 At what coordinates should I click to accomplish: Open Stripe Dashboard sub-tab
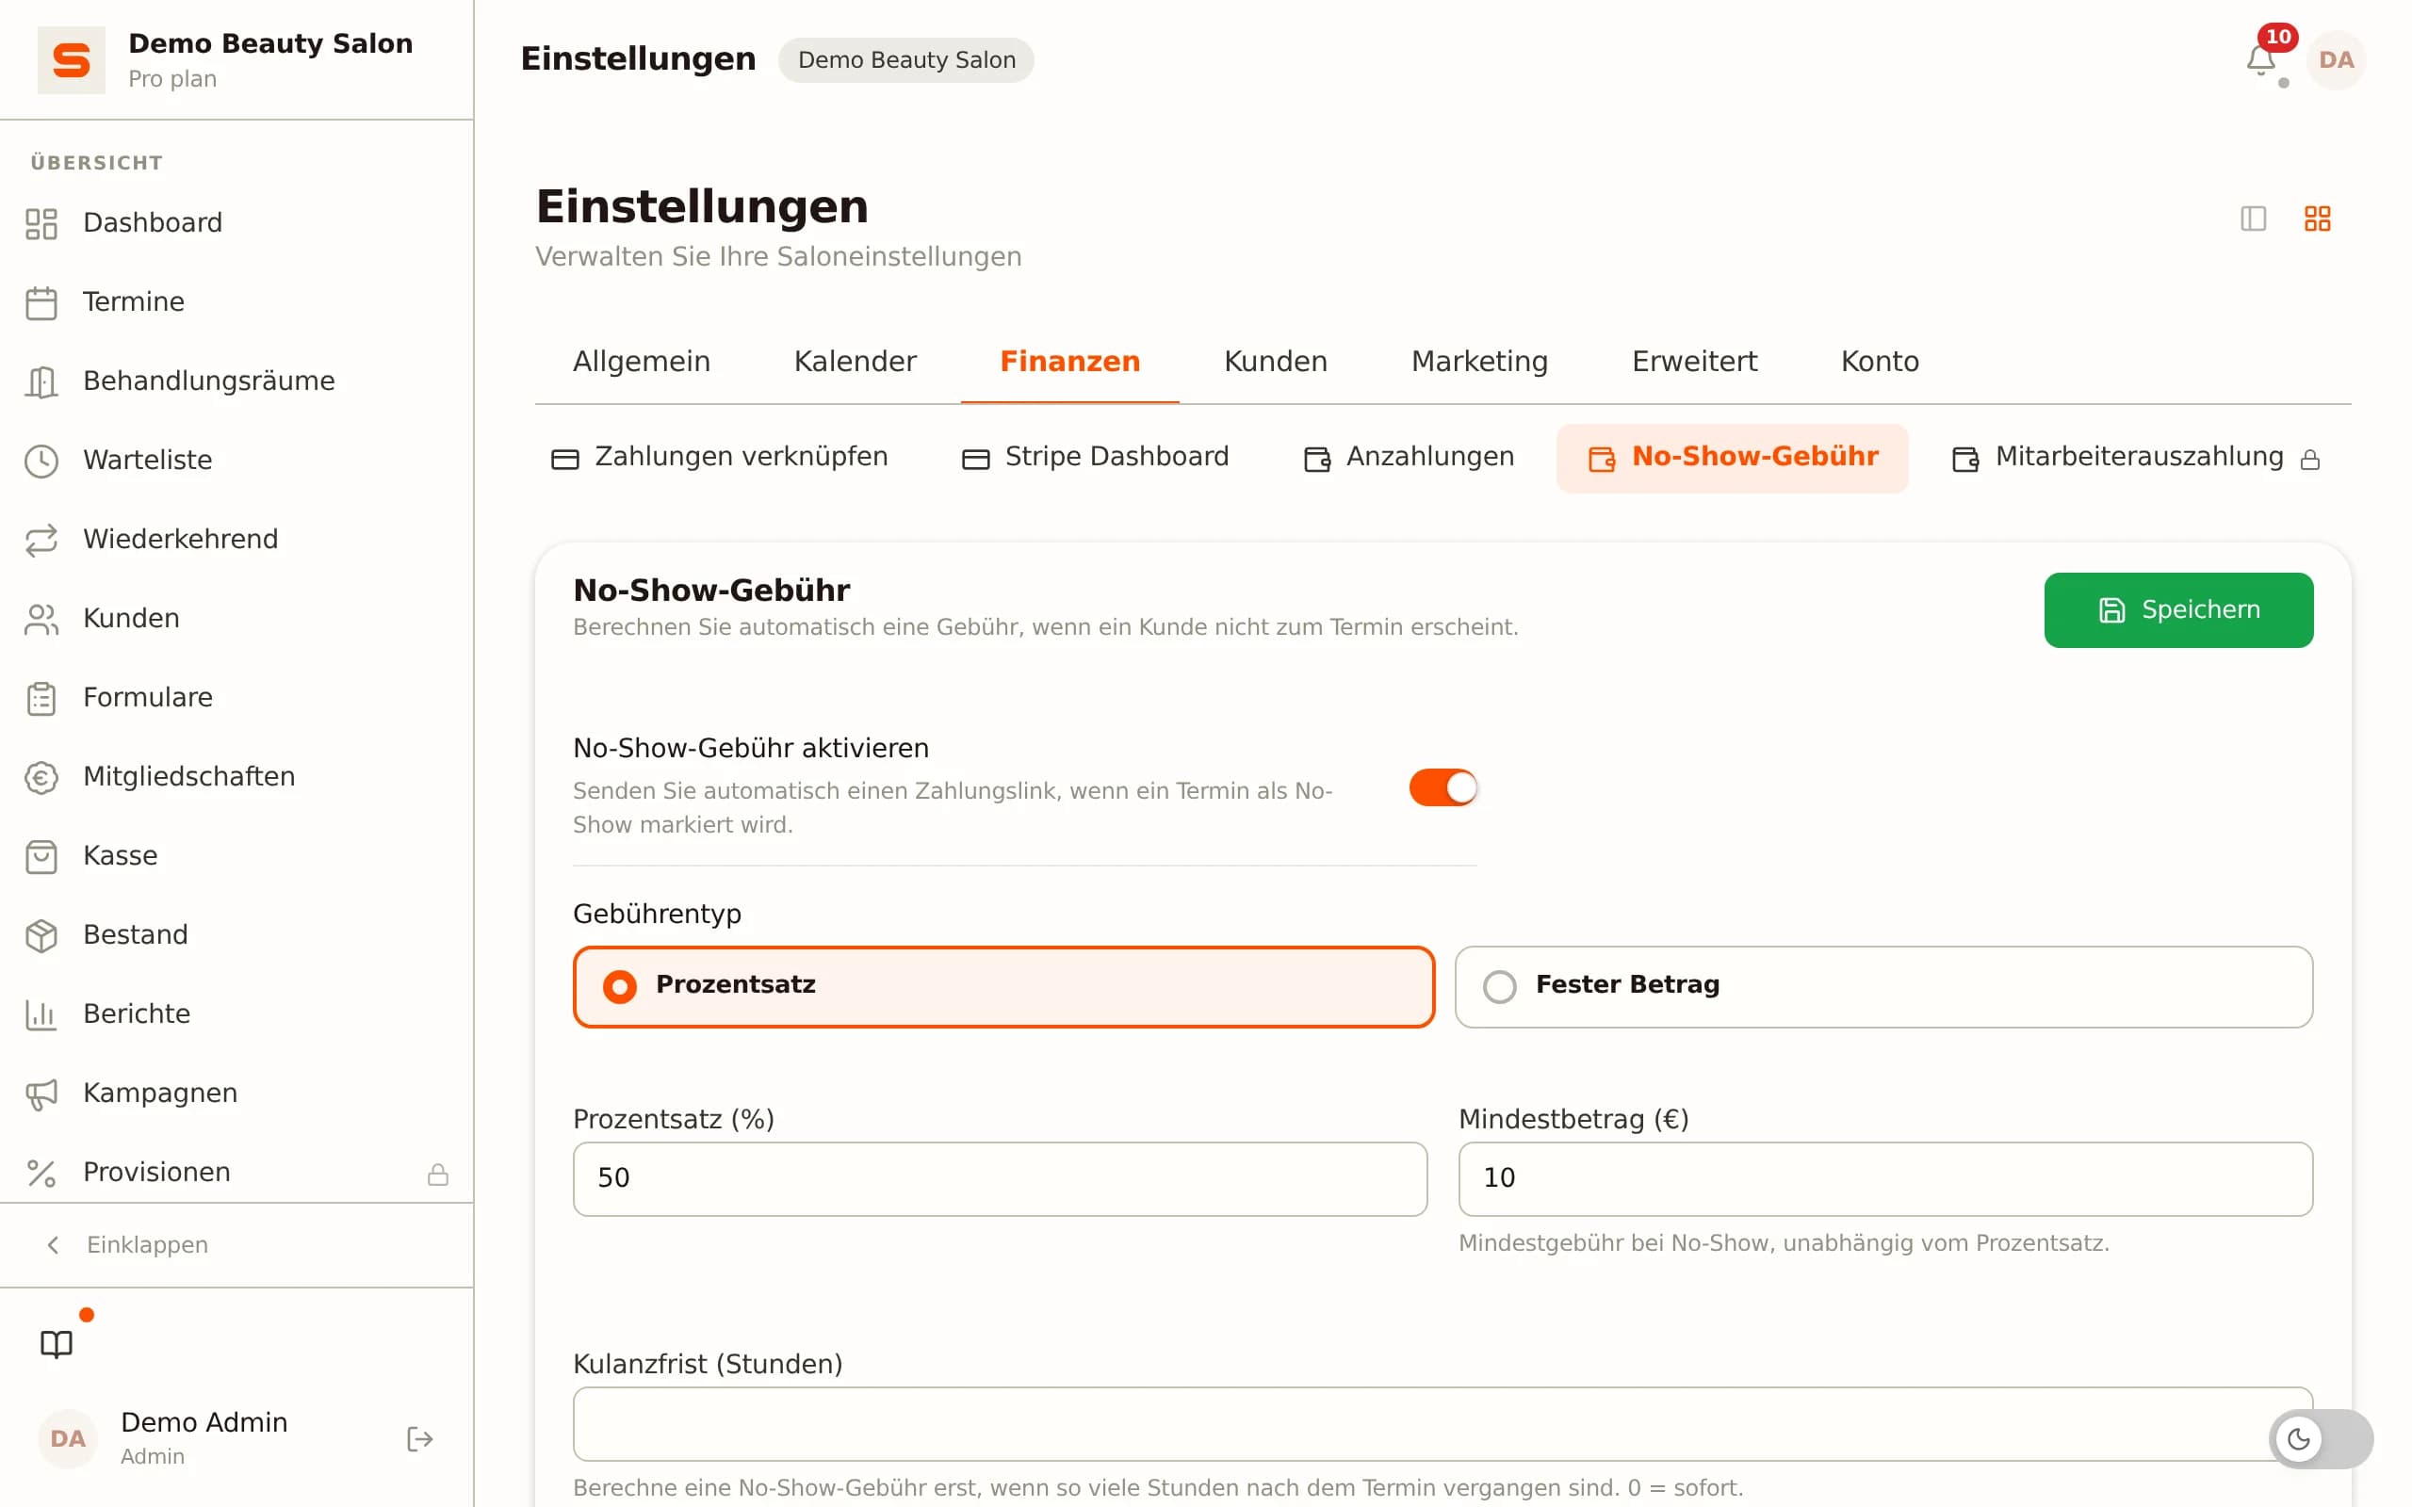point(1095,458)
